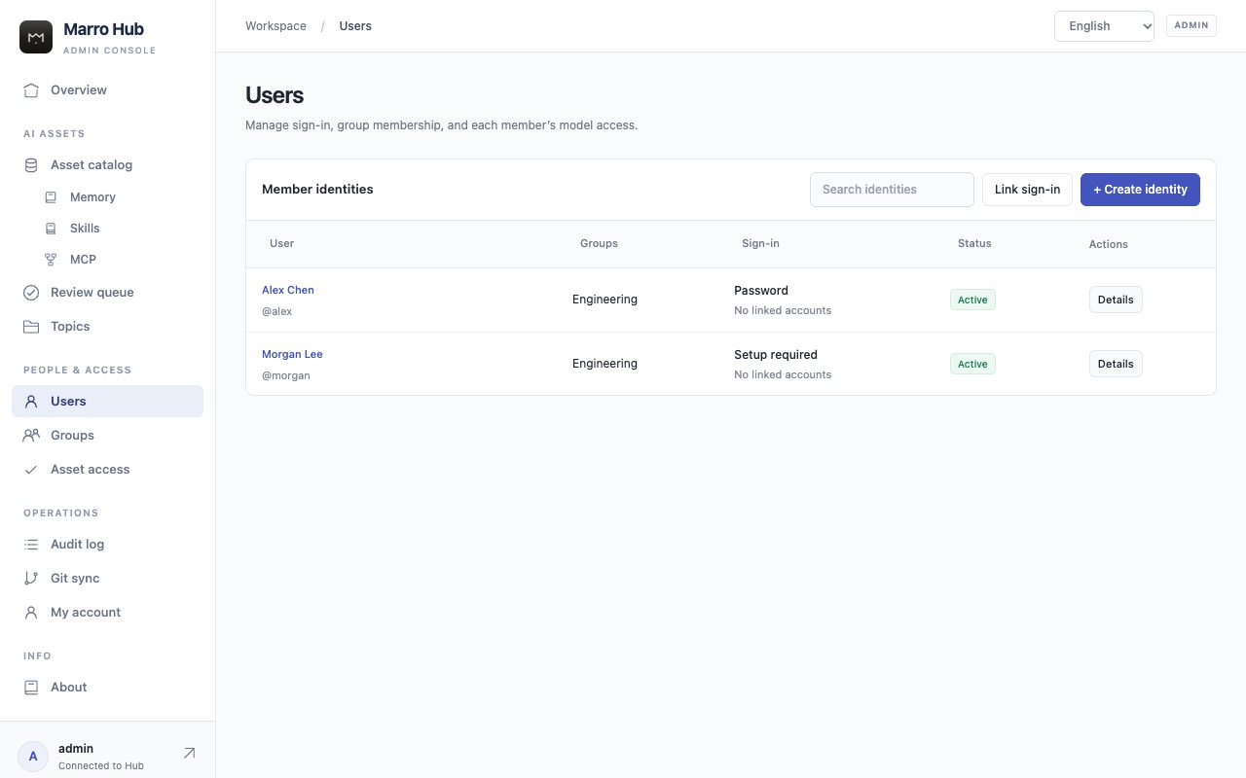
Task: Open Morgan Lee user link
Action: pos(292,354)
